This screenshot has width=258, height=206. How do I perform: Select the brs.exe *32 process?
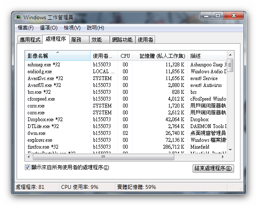126,92
